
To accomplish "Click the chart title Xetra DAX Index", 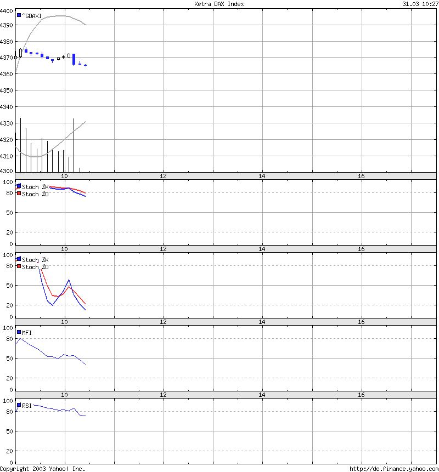I will (219, 4).
